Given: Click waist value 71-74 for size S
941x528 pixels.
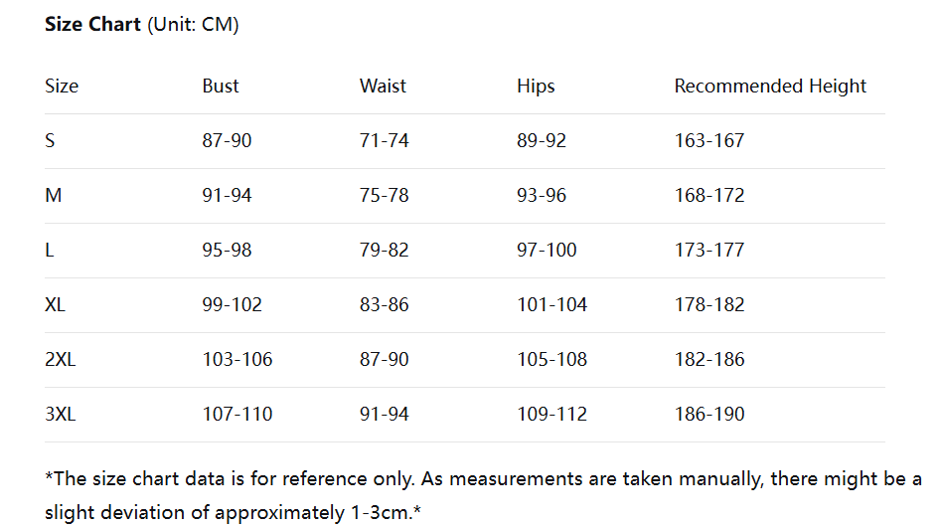Looking at the screenshot, I should [384, 141].
